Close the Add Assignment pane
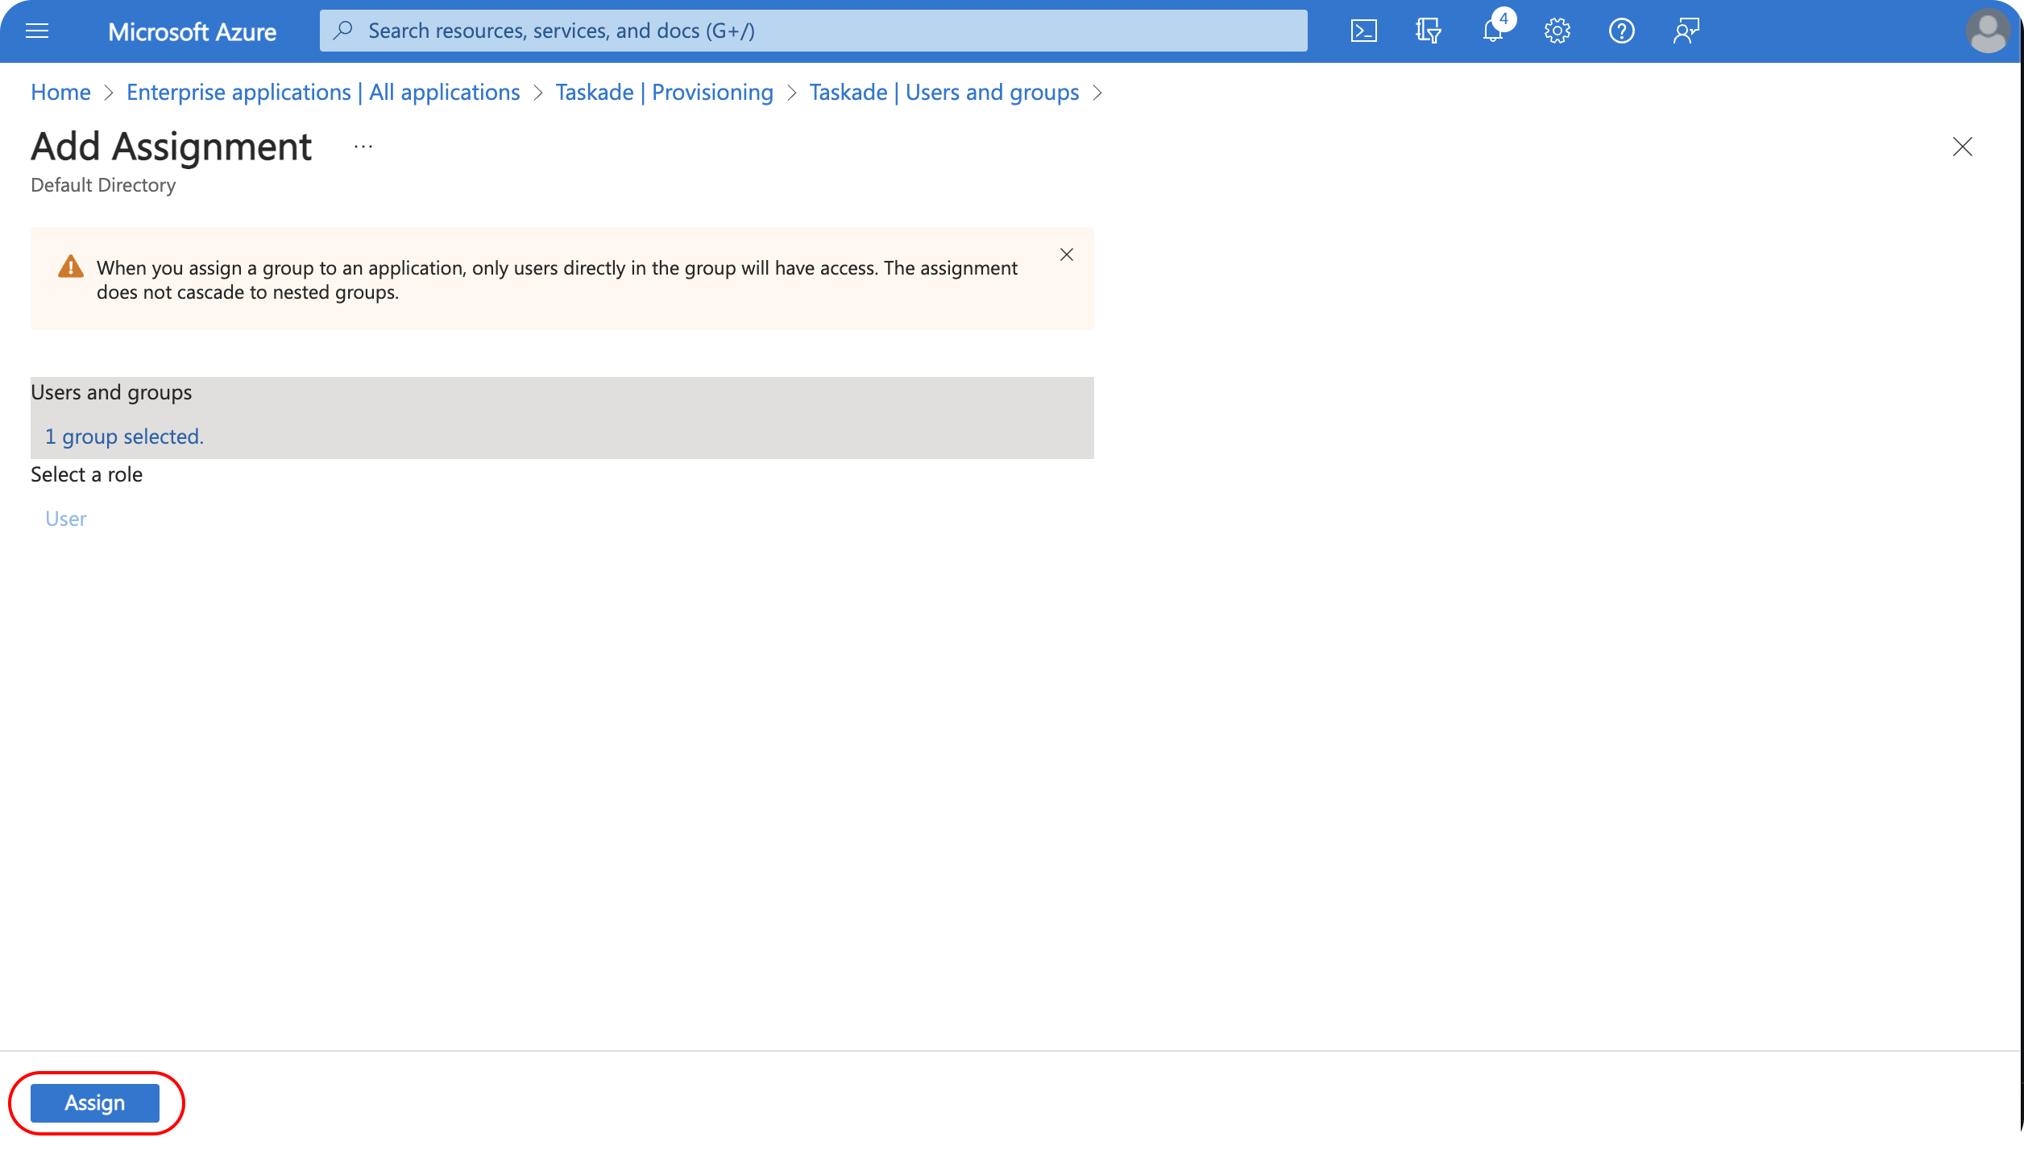 pos(1962,147)
